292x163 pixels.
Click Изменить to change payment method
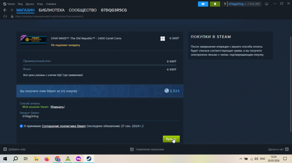click(x=57, y=107)
